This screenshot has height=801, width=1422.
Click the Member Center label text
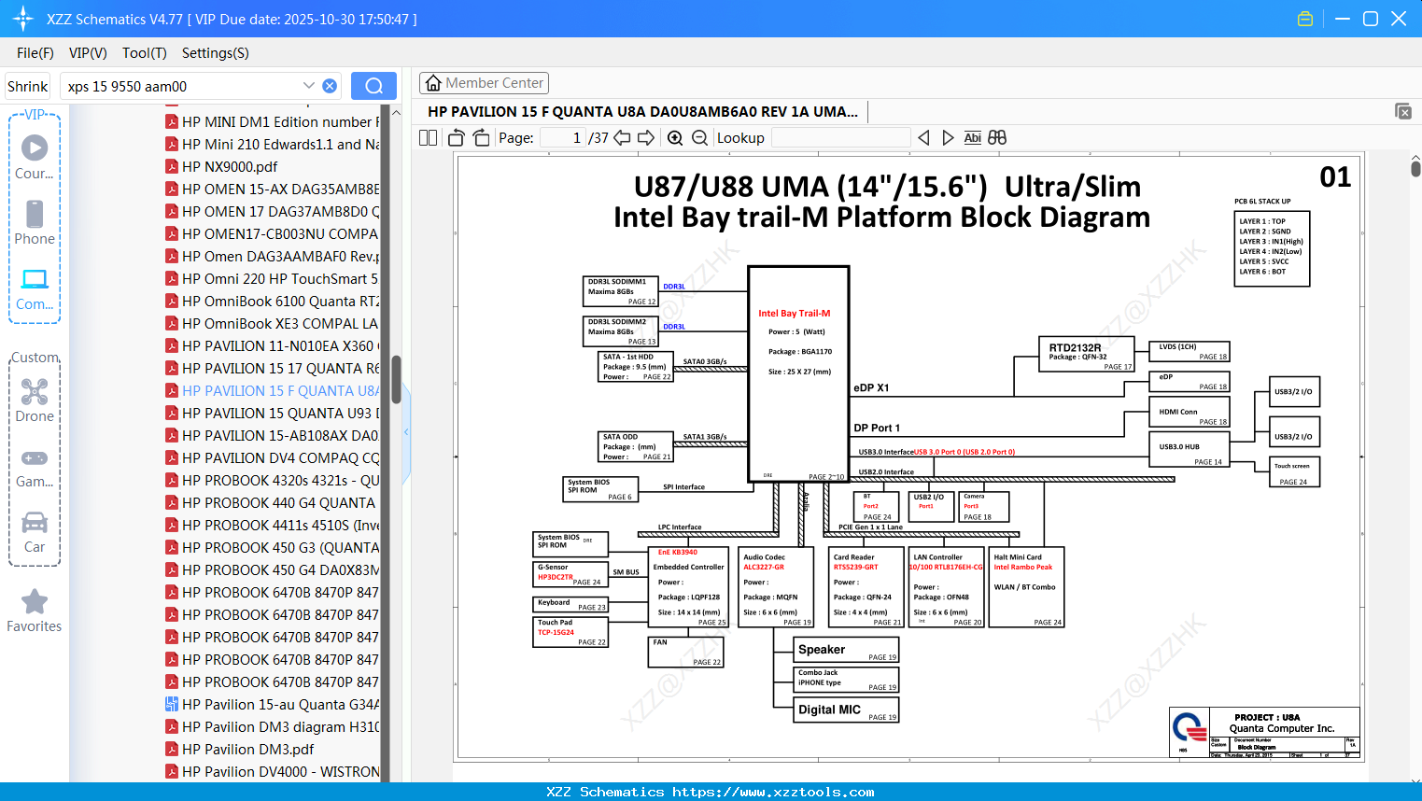pos(495,83)
